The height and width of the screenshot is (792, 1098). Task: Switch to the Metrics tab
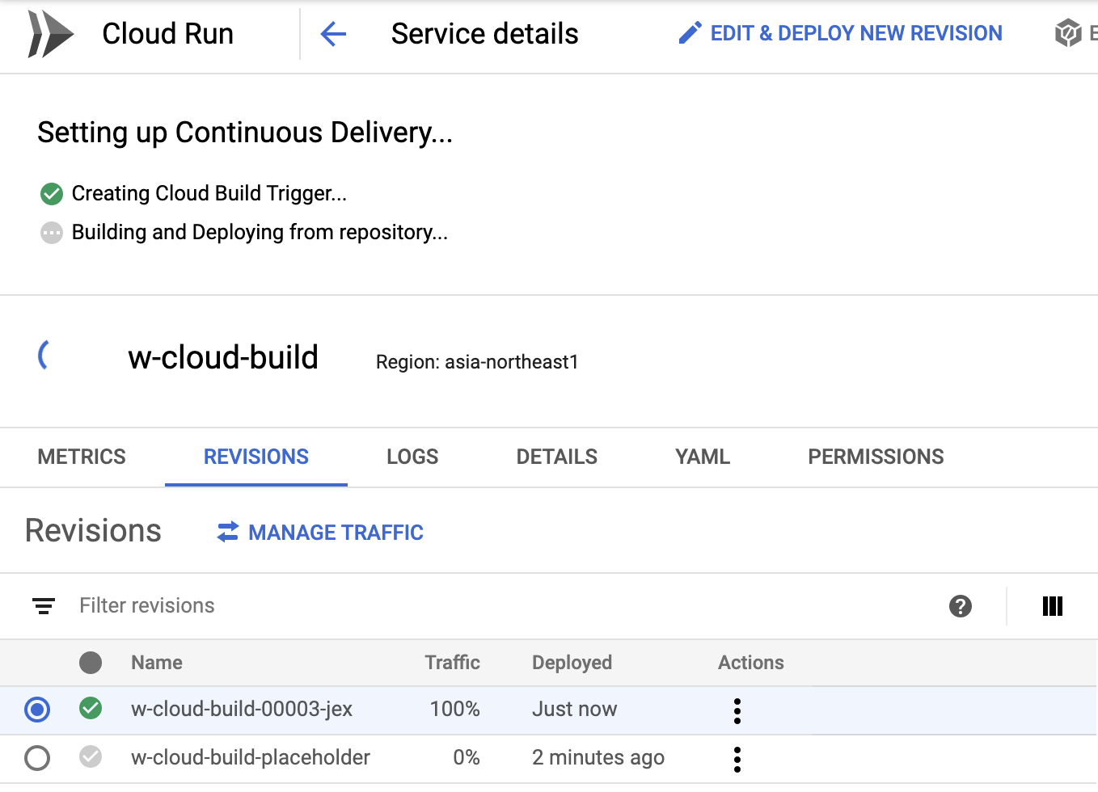[82, 457]
